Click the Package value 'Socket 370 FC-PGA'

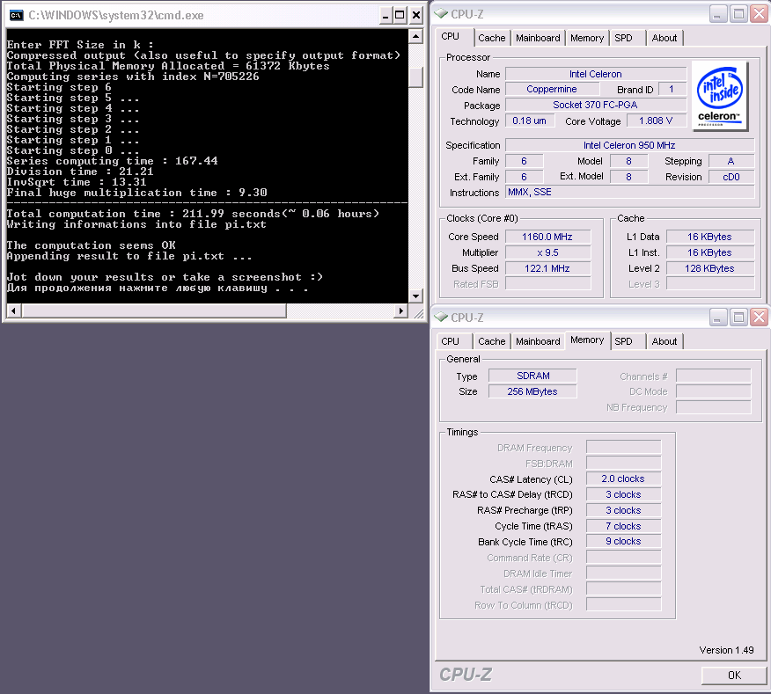596,105
